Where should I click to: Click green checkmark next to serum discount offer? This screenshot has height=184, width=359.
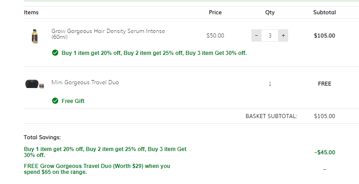pyautogui.click(x=55, y=53)
